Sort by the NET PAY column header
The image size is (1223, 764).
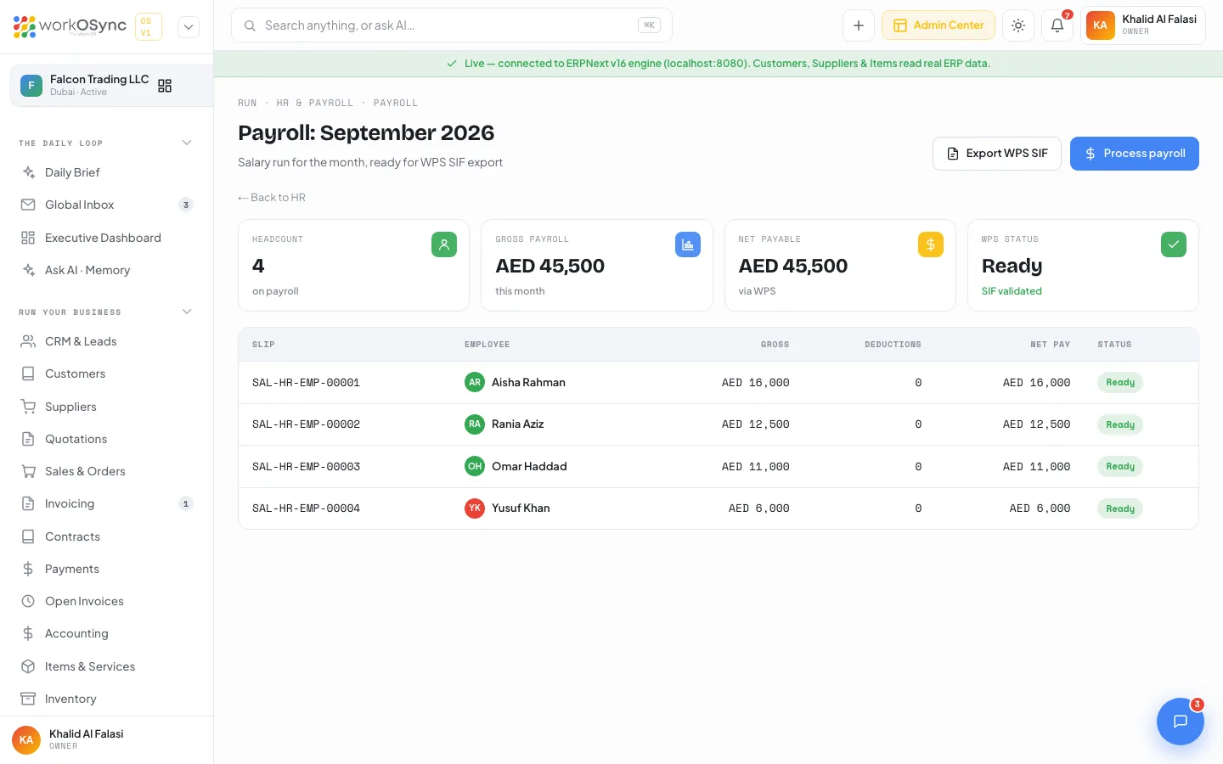(x=1050, y=345)
